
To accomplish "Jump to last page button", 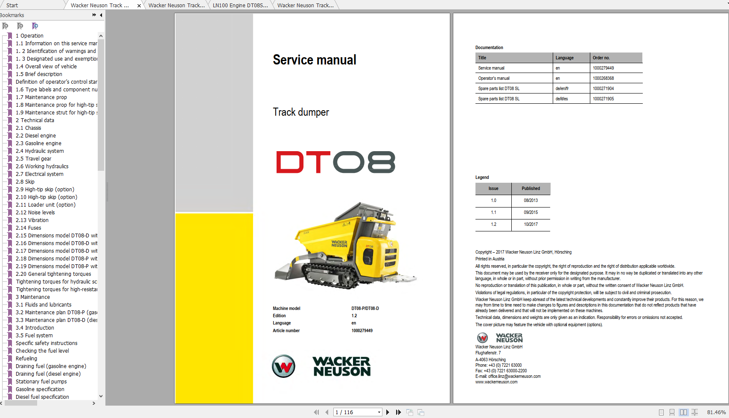I will coord(399,412).
